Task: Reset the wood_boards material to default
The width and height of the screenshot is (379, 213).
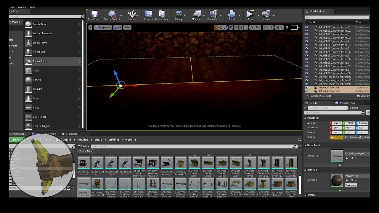Action: (356, 180)
